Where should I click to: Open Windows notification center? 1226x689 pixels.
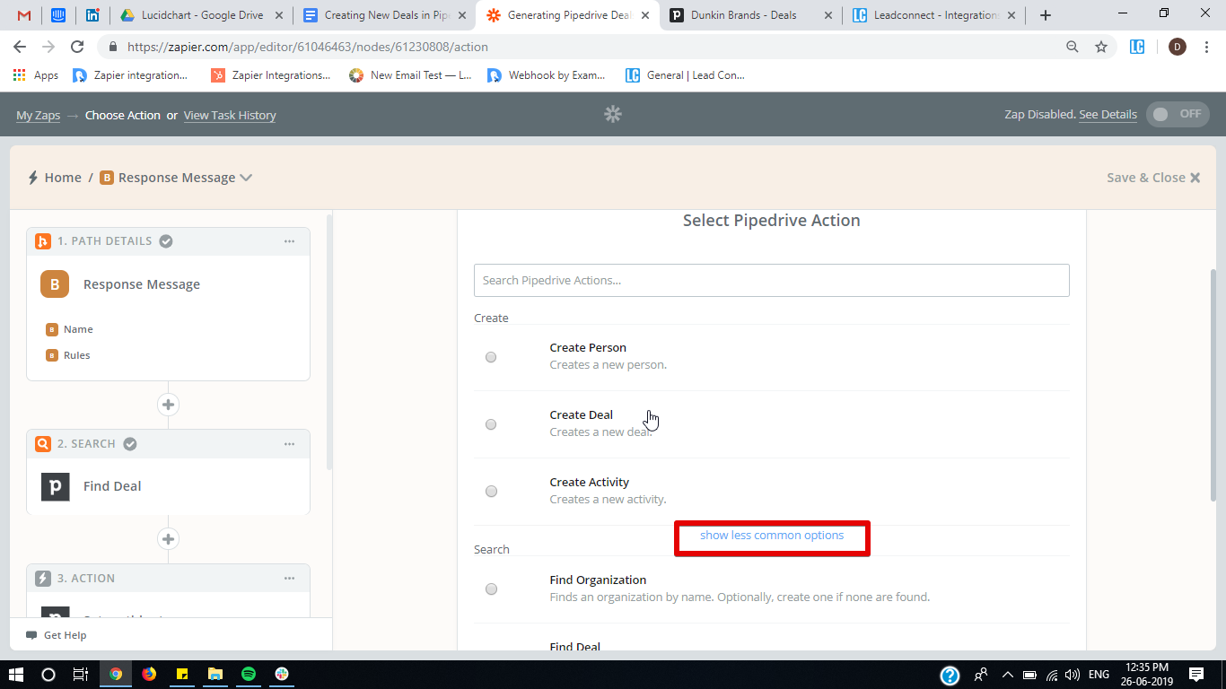coord(1196,674)
